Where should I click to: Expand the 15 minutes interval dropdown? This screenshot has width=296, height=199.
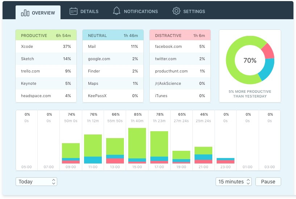[x=233, y=182]
